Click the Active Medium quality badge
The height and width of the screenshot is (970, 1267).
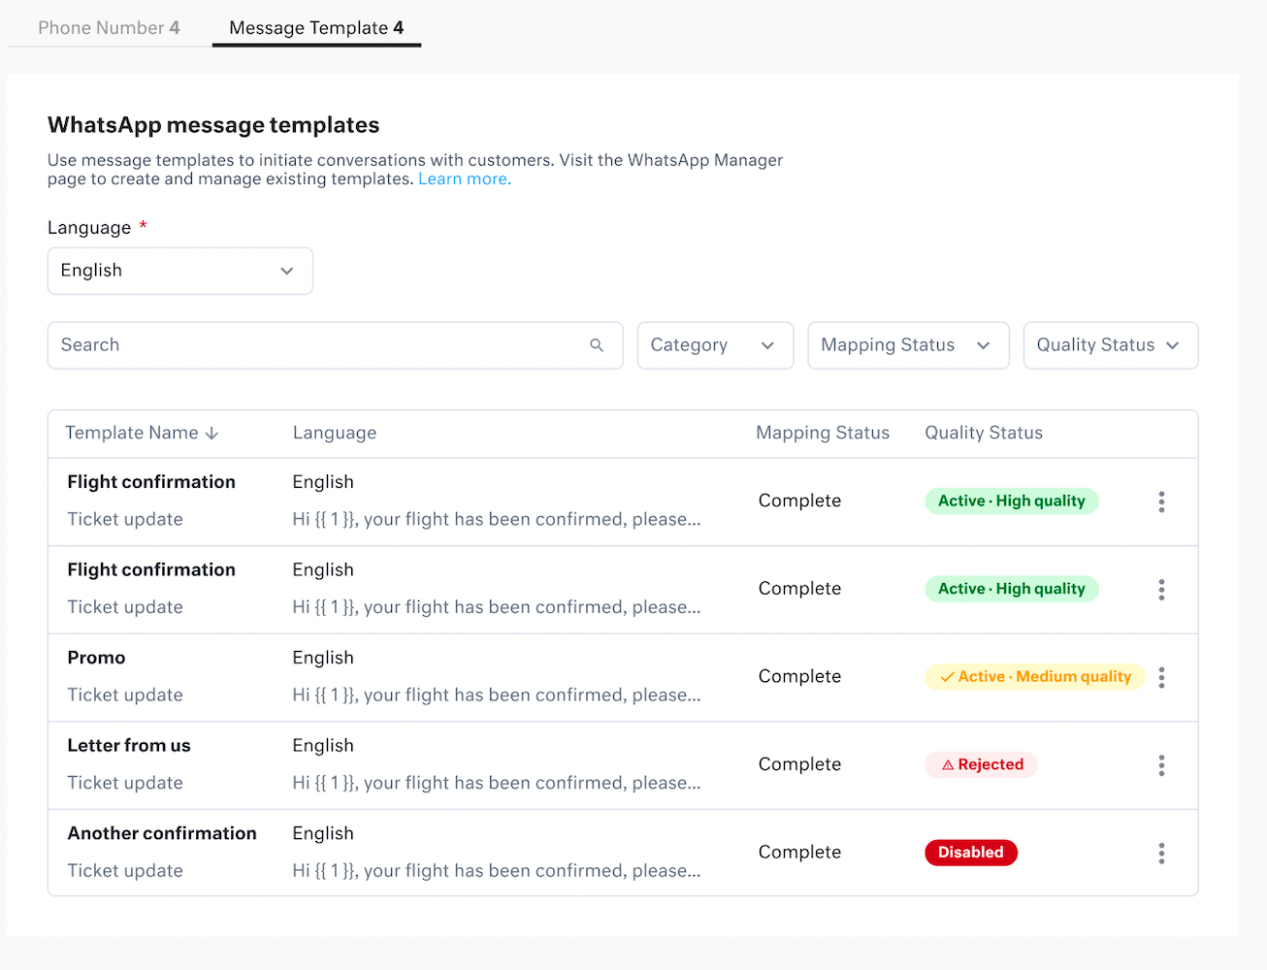tap(1034, 677)
